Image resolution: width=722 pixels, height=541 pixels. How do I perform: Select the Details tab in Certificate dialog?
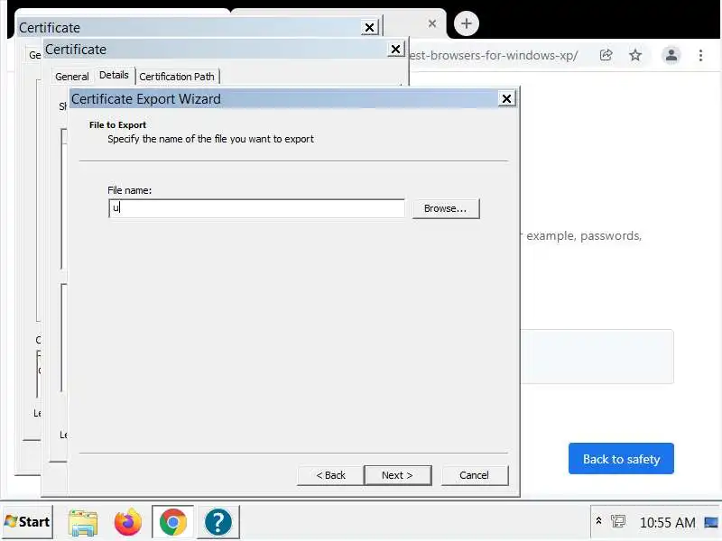click(x=114, y=75)
